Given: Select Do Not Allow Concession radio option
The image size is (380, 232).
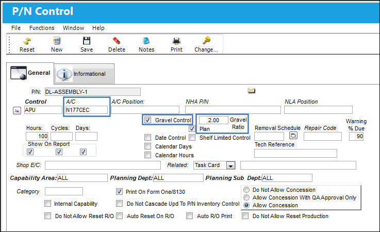Looking at the screenshot, I should [246, 190].
